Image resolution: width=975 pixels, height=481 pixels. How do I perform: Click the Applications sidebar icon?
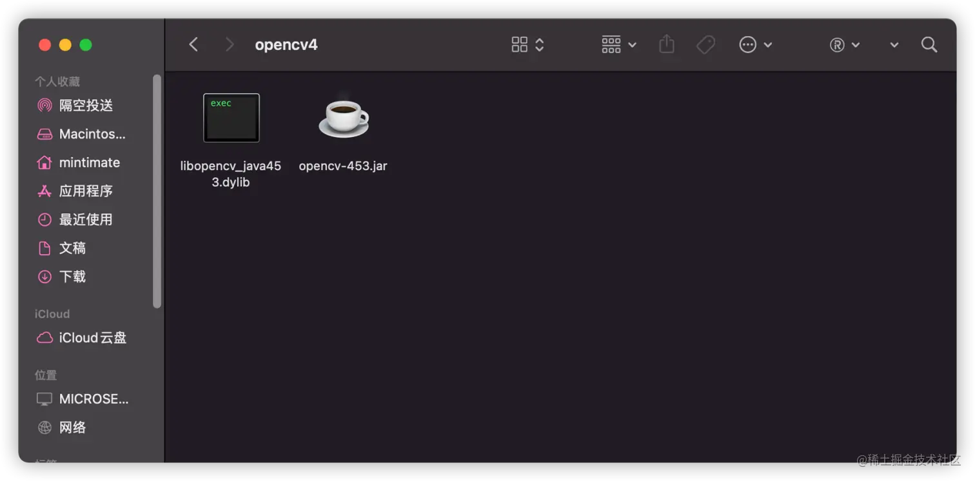pyautogui.click(x=44, y=191)
